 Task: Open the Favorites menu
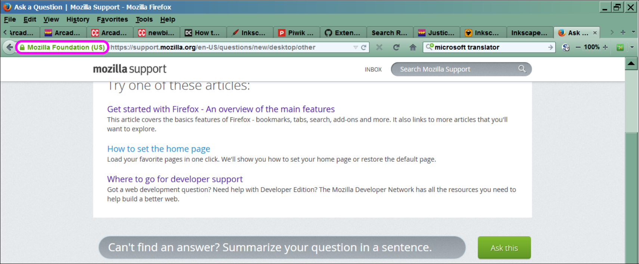[112, 19]
